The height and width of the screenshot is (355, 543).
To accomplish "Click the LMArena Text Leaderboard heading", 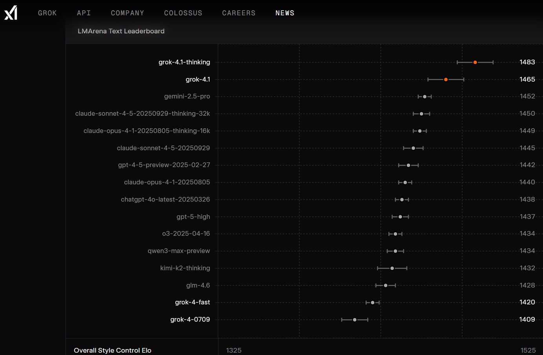I will tap(121, 31).
